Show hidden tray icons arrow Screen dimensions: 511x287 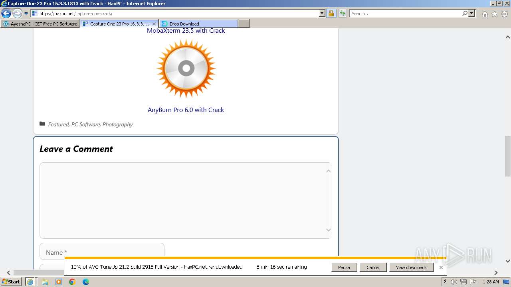[445, 282]
